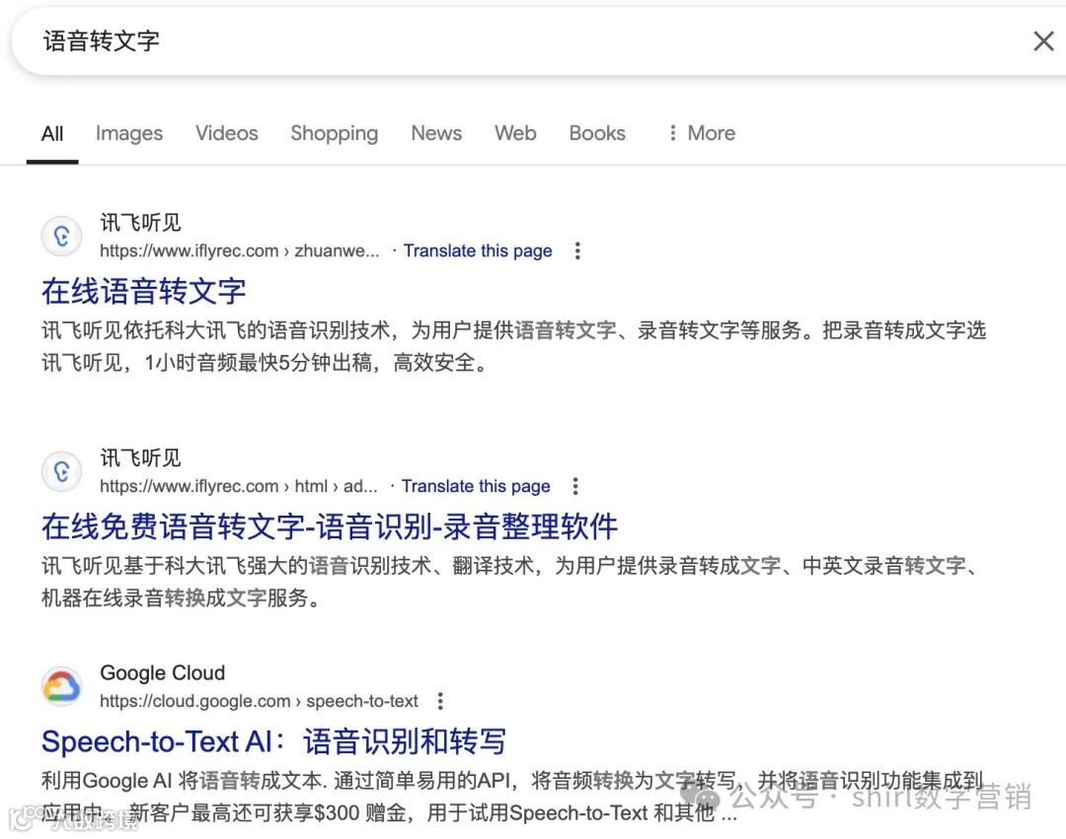1066x839 pixels.
Task: Select the All tab
Action: [x=52, y=133]
